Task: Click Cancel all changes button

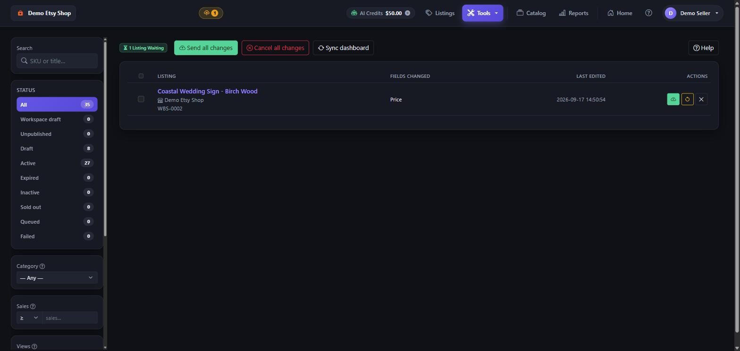Action: [x=275, y=48]
